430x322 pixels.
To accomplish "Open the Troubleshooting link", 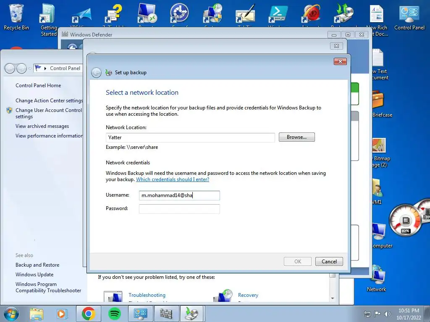I will click(x=147, y=295).
